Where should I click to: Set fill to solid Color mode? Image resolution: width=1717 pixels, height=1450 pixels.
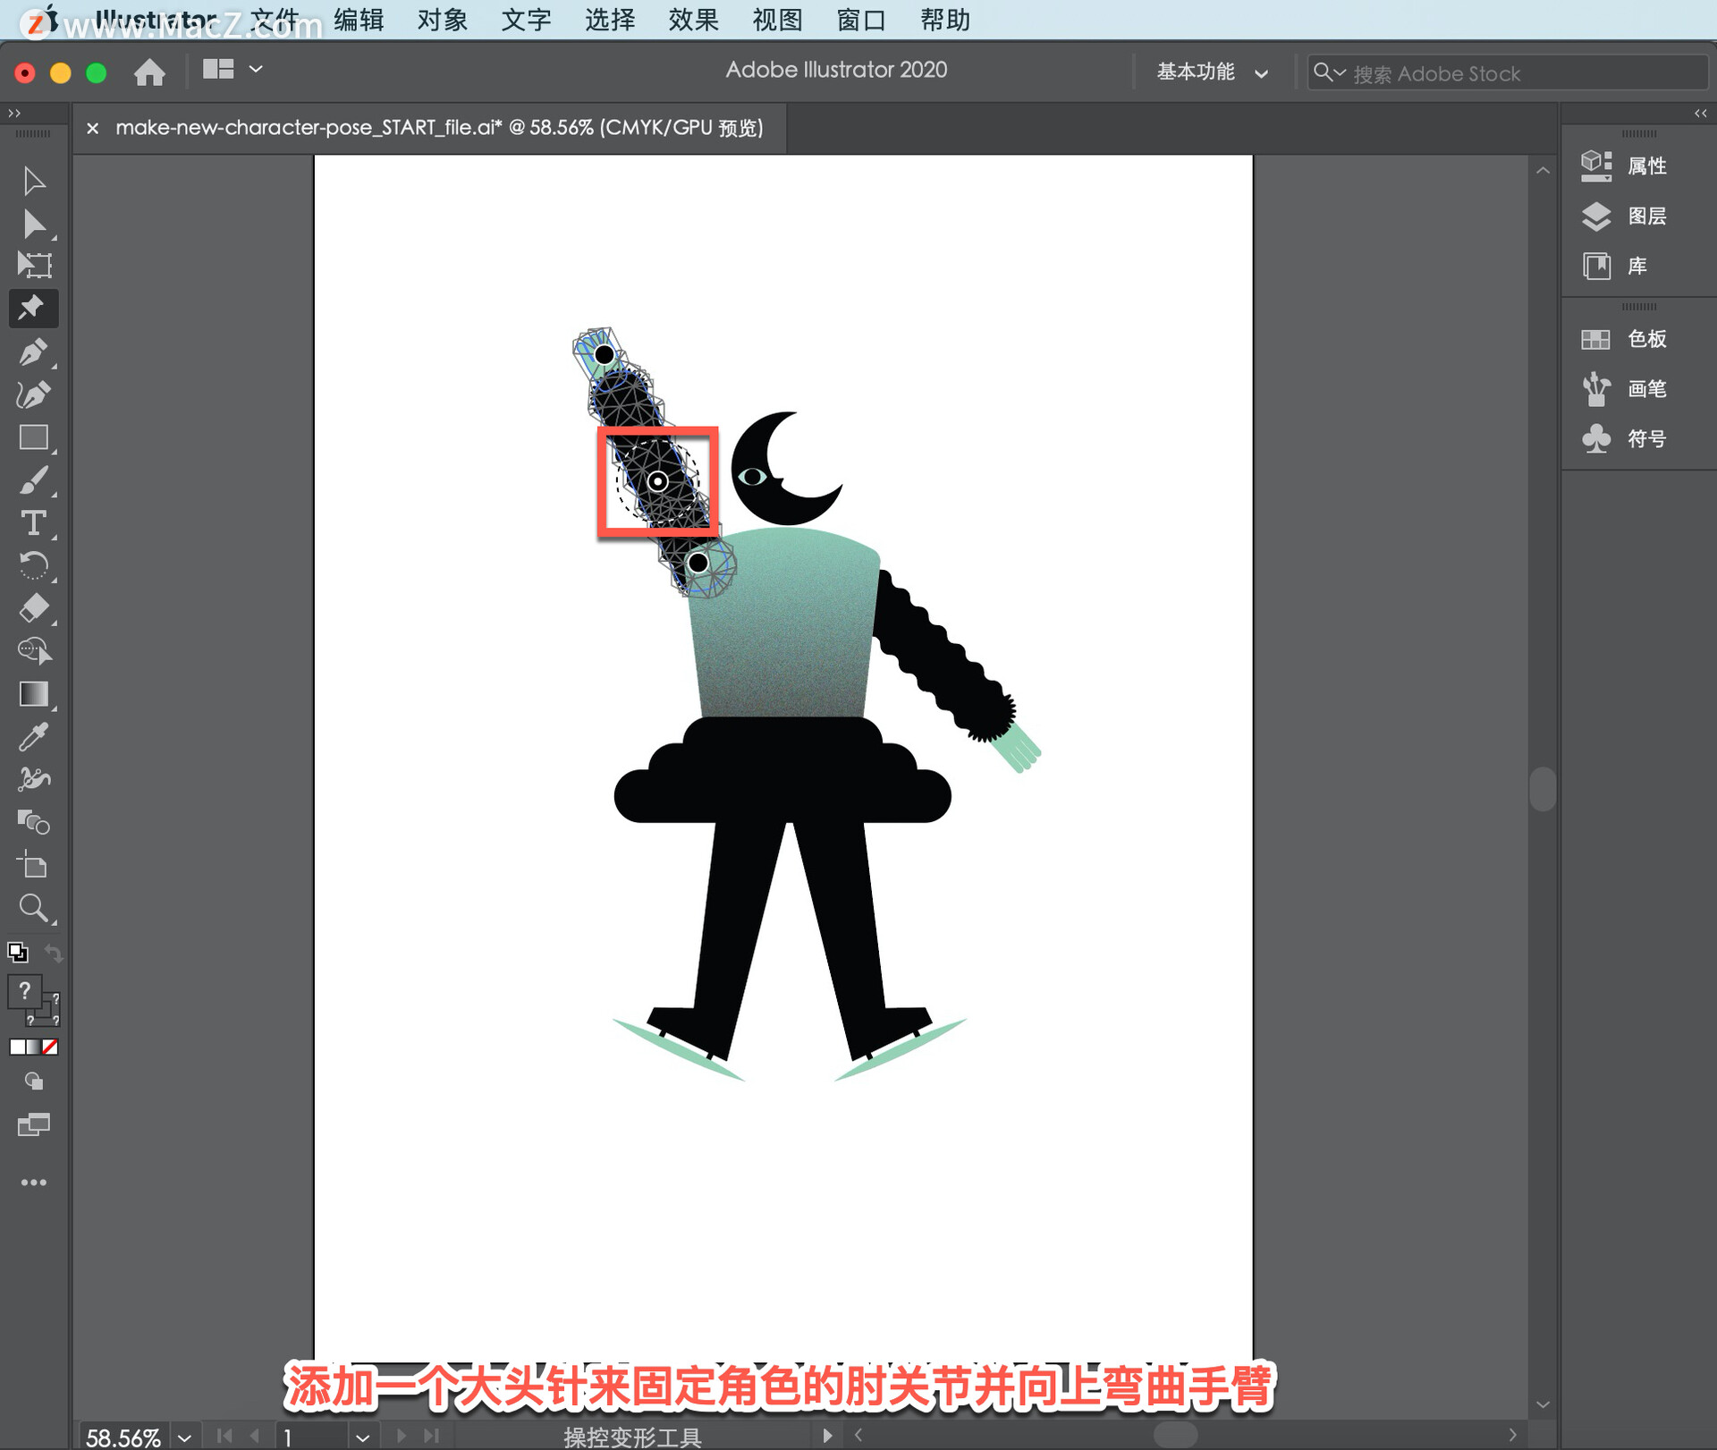click(17, 1047)
